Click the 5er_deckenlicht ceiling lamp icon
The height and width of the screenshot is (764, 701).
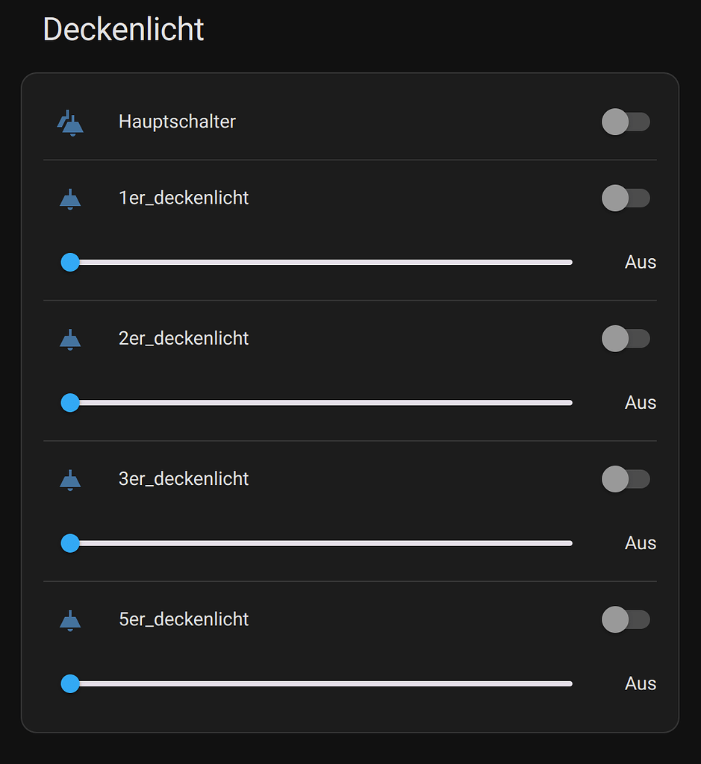[x=70, y=620]
